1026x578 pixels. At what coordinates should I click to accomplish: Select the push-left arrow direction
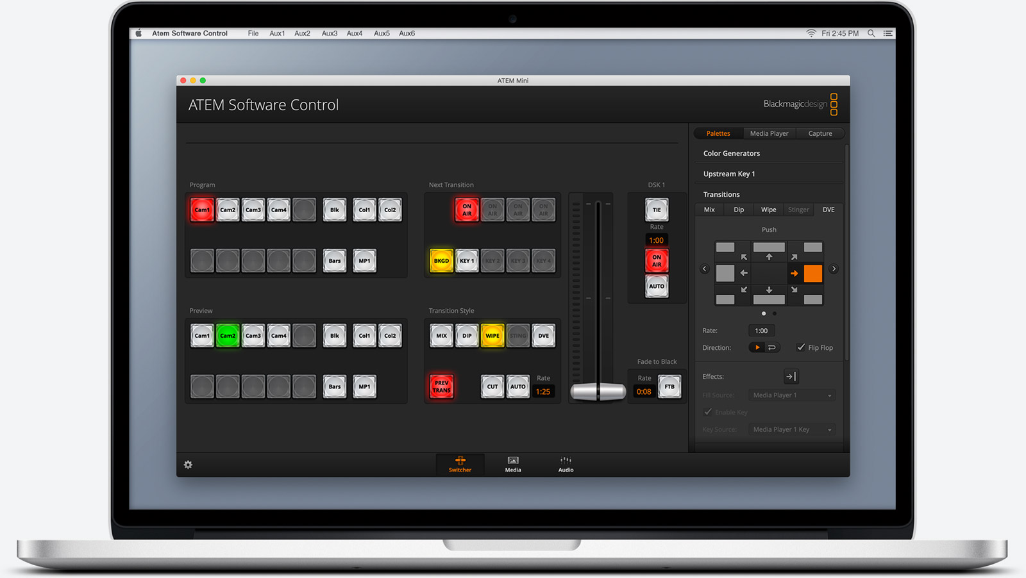point(744,273)
